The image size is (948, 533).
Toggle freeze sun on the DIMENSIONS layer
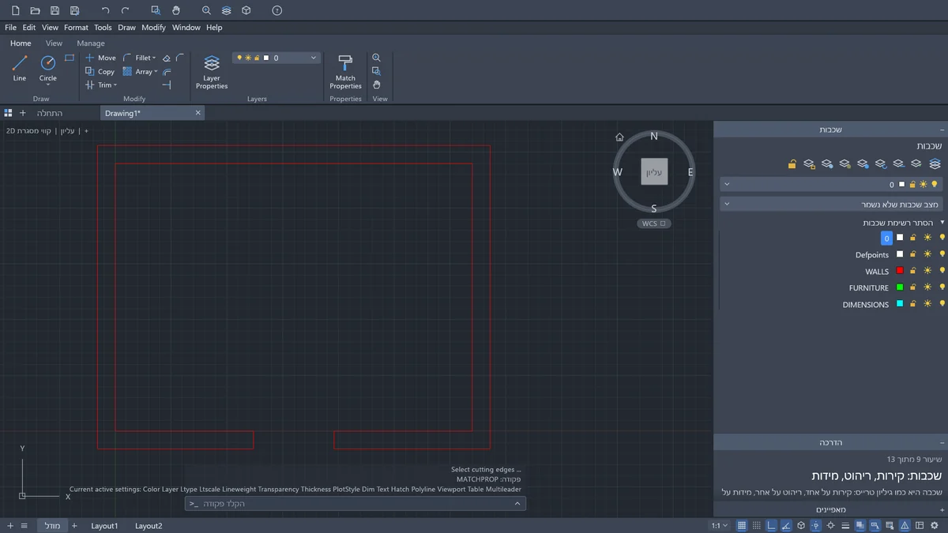click(x=927, y=304)
